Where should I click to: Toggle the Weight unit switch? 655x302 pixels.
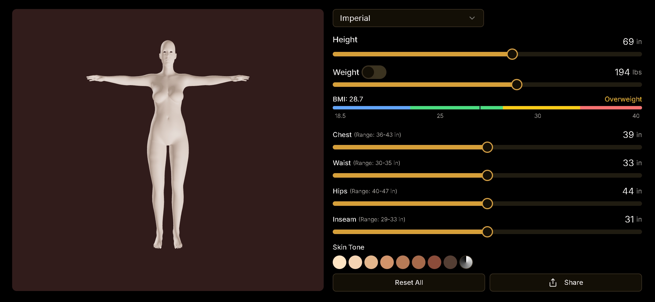click(x=374, y=72)
